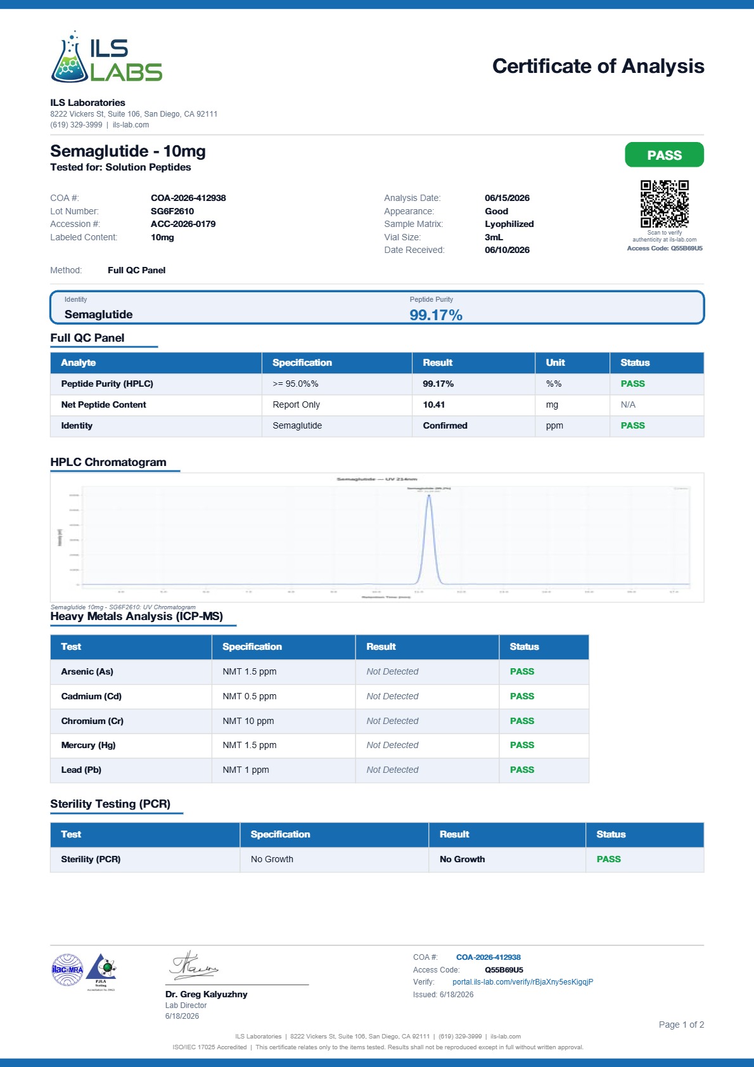
Task: Click the HPLC Chromatogram heading
Action: coord(108,462)
